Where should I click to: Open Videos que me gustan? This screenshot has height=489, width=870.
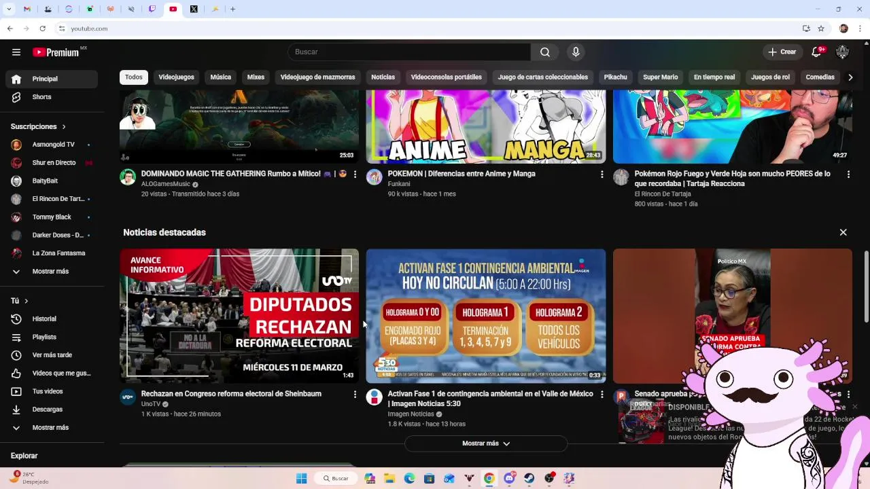52,374
